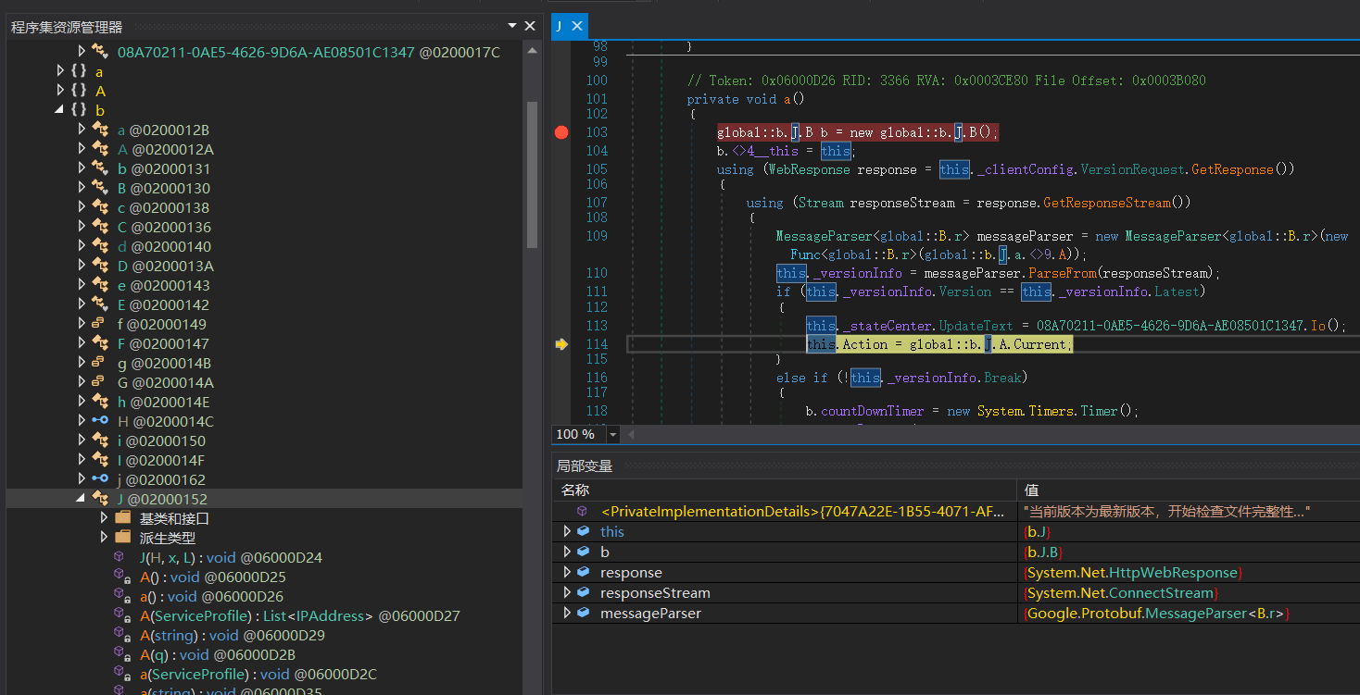Click the class icon for B @02000130
The width and height of the screenshot is (1360, 695).
click(x=100, y=188)
